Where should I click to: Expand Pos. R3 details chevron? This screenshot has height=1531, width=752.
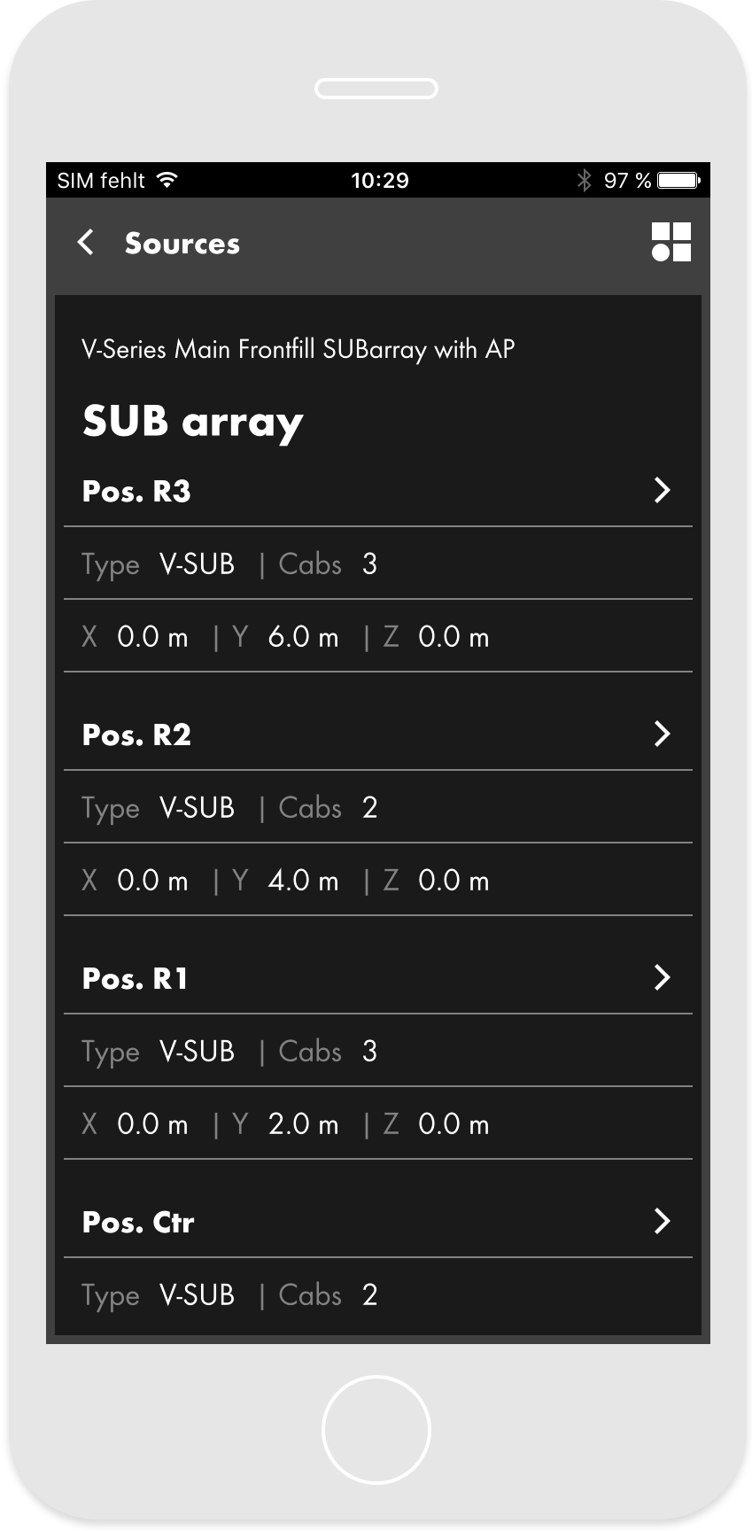coord(662,490)
